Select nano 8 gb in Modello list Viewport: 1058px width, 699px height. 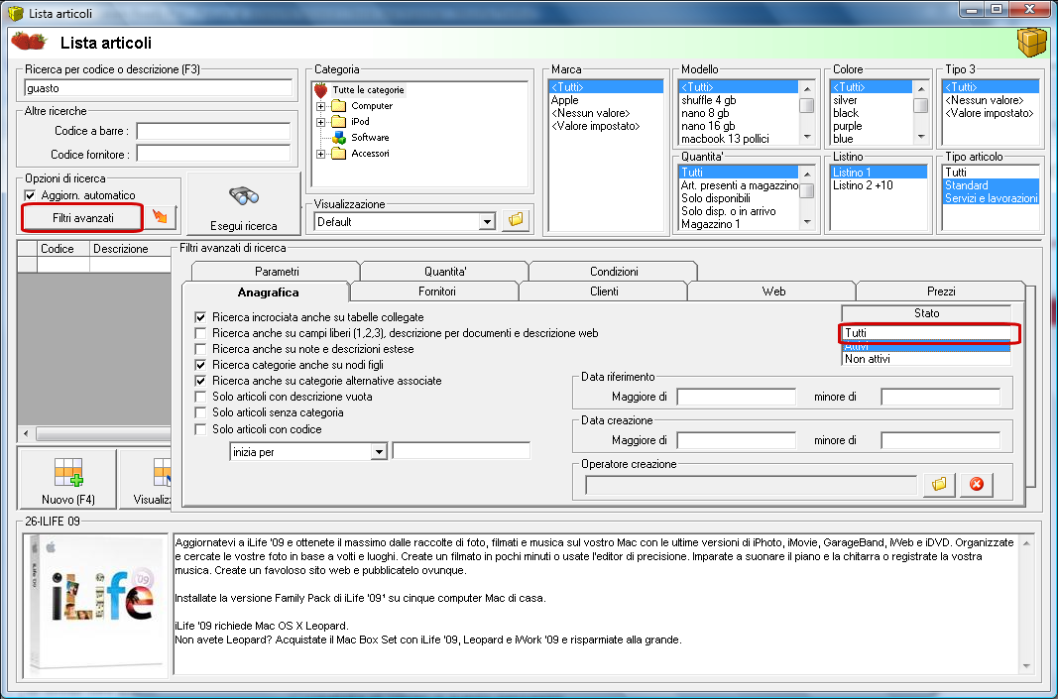[739, 113]
